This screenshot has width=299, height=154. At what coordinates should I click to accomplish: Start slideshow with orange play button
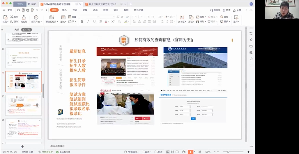(190, 152)
